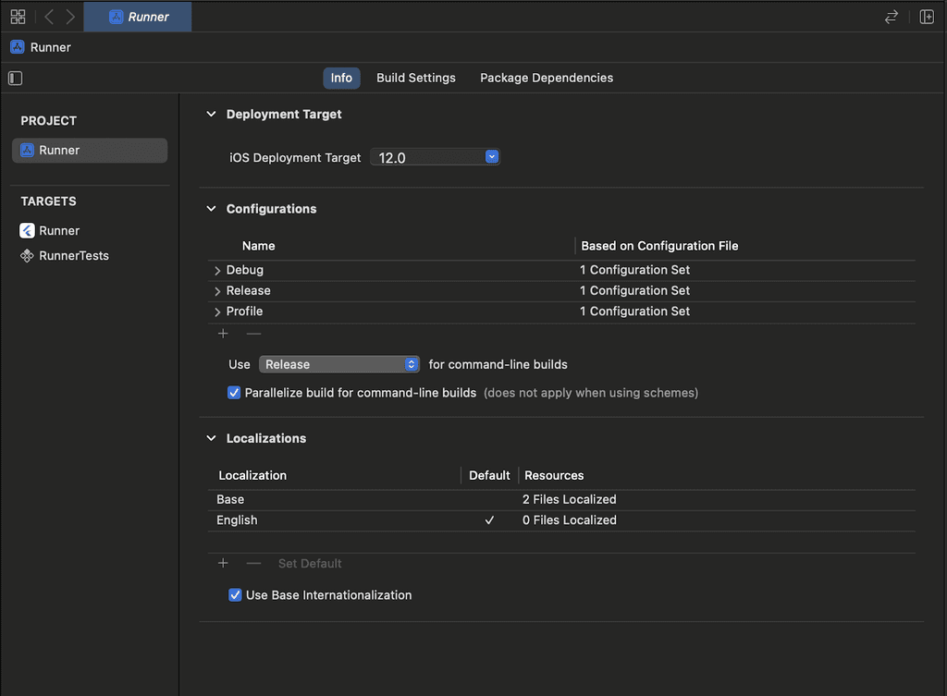Open the related items navigator icon top left
Image resolution: width=947 pixels, height=696 pixels.
18,16
